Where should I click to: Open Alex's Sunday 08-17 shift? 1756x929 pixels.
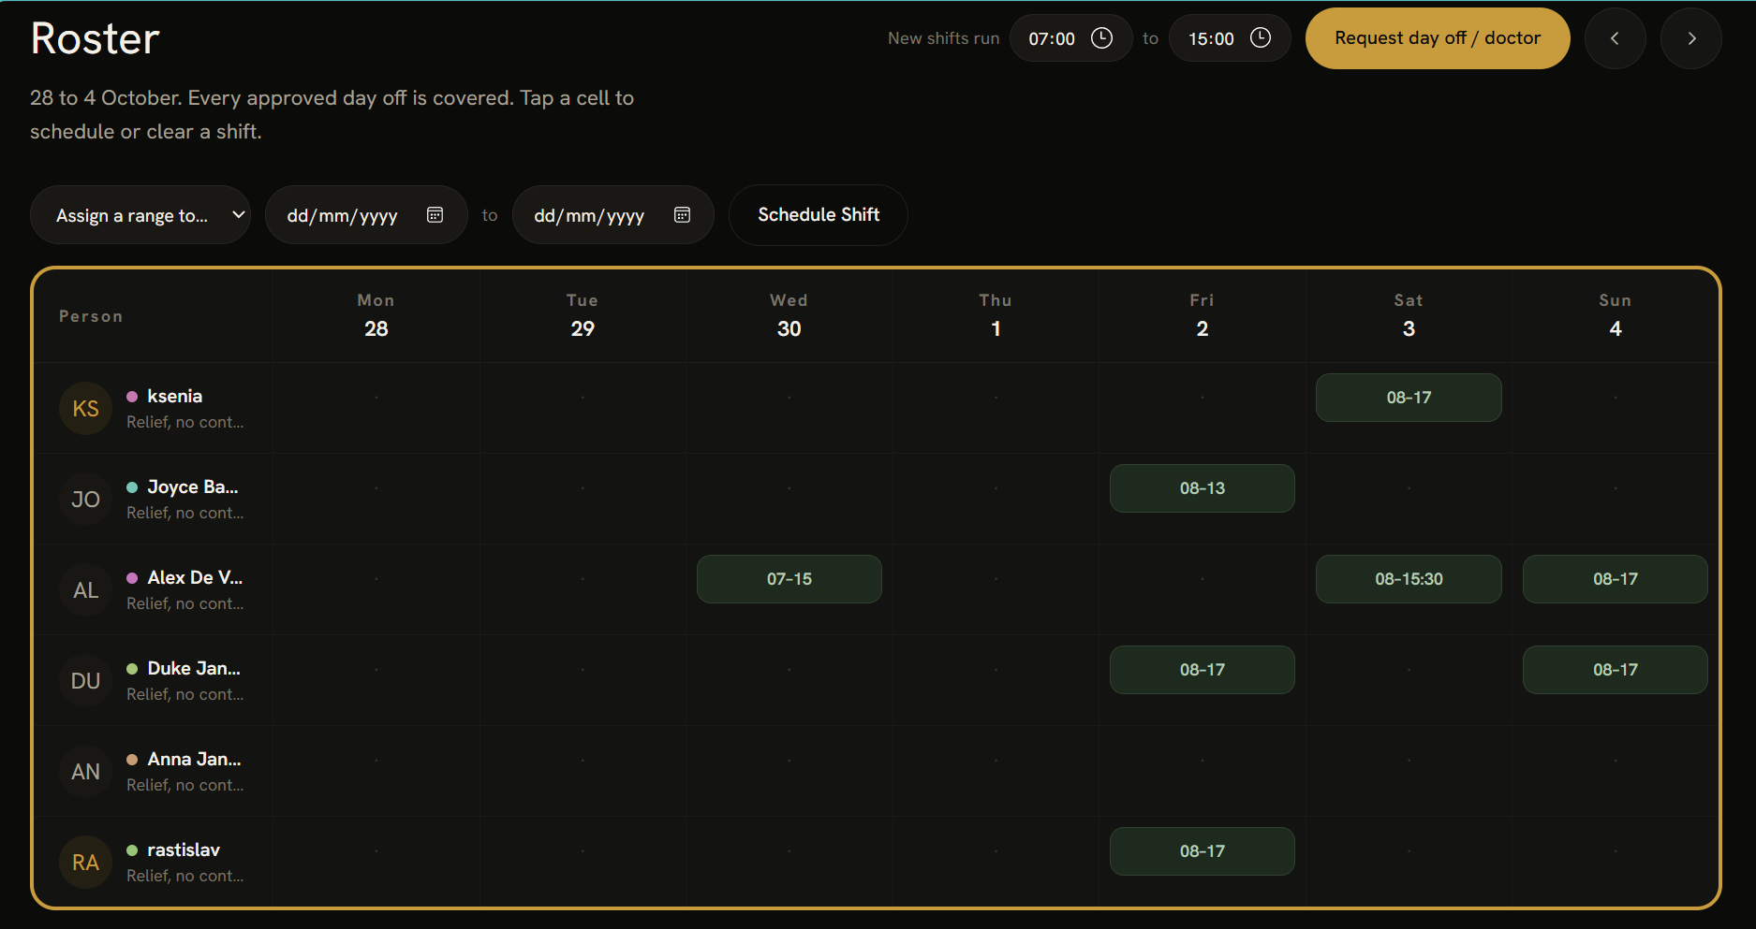1616,579
